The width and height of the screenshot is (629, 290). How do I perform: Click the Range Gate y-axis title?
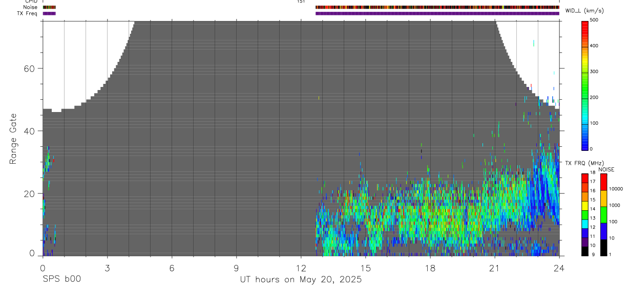[13, 139]
